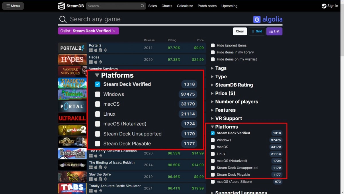Click the Release column header
The image size is (344, 194).
149,40
